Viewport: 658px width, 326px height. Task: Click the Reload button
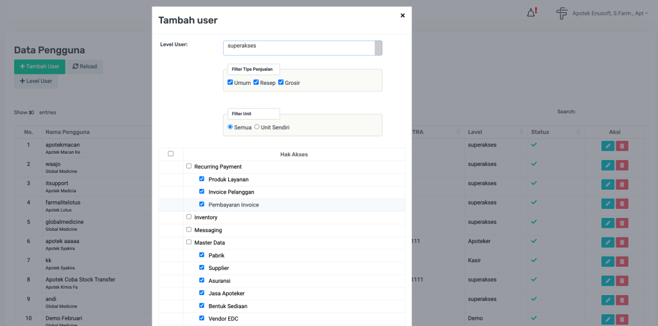tap(85, 66)
